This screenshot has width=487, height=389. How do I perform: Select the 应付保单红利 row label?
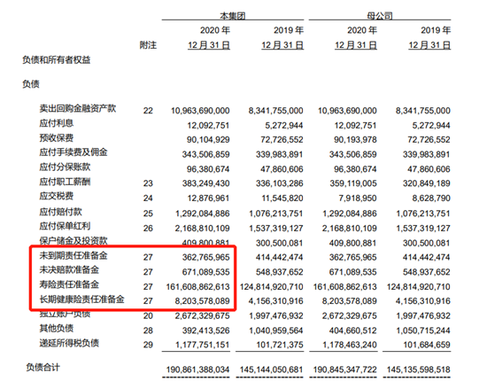pos(65,226)
